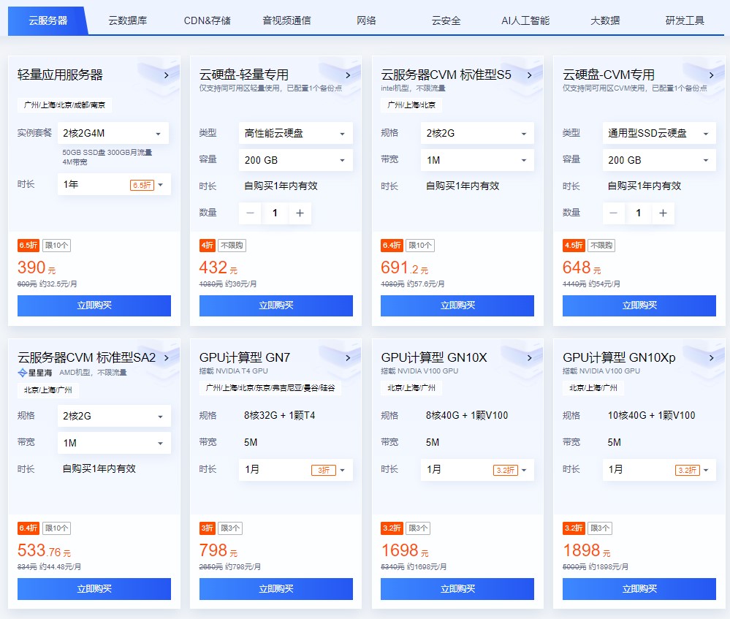Buy GPU计算型 GN10Xp at 1898元
The image size is (730, 619).
click(x=639, y=589)
